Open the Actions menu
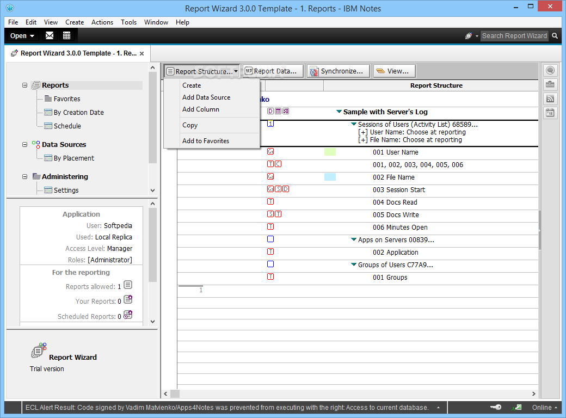Screen dimensions: 566x418 [102, 22]
